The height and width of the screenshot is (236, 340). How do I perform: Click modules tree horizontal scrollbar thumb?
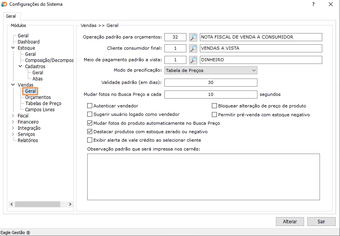(x=37, y=204)
